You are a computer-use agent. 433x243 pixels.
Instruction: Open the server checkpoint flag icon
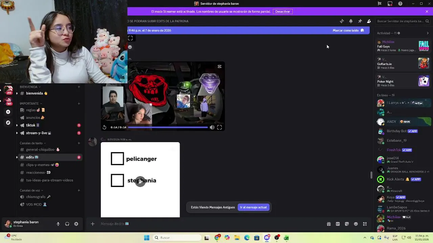[380, 3]
